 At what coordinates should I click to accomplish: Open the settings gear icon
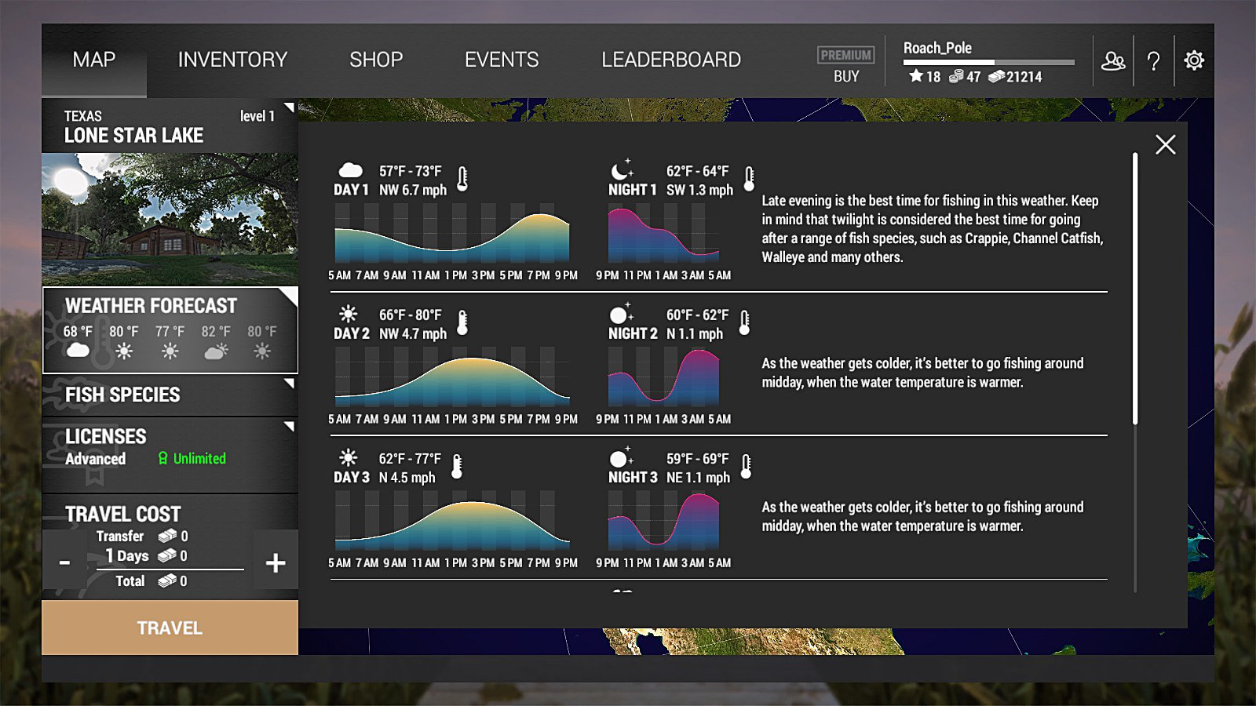coord(1194,60)
